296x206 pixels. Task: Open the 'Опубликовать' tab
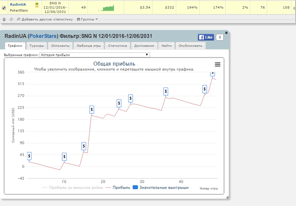[190, 46]
